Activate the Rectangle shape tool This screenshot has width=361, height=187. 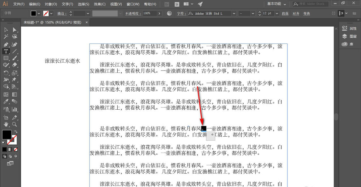coord(6,58)
